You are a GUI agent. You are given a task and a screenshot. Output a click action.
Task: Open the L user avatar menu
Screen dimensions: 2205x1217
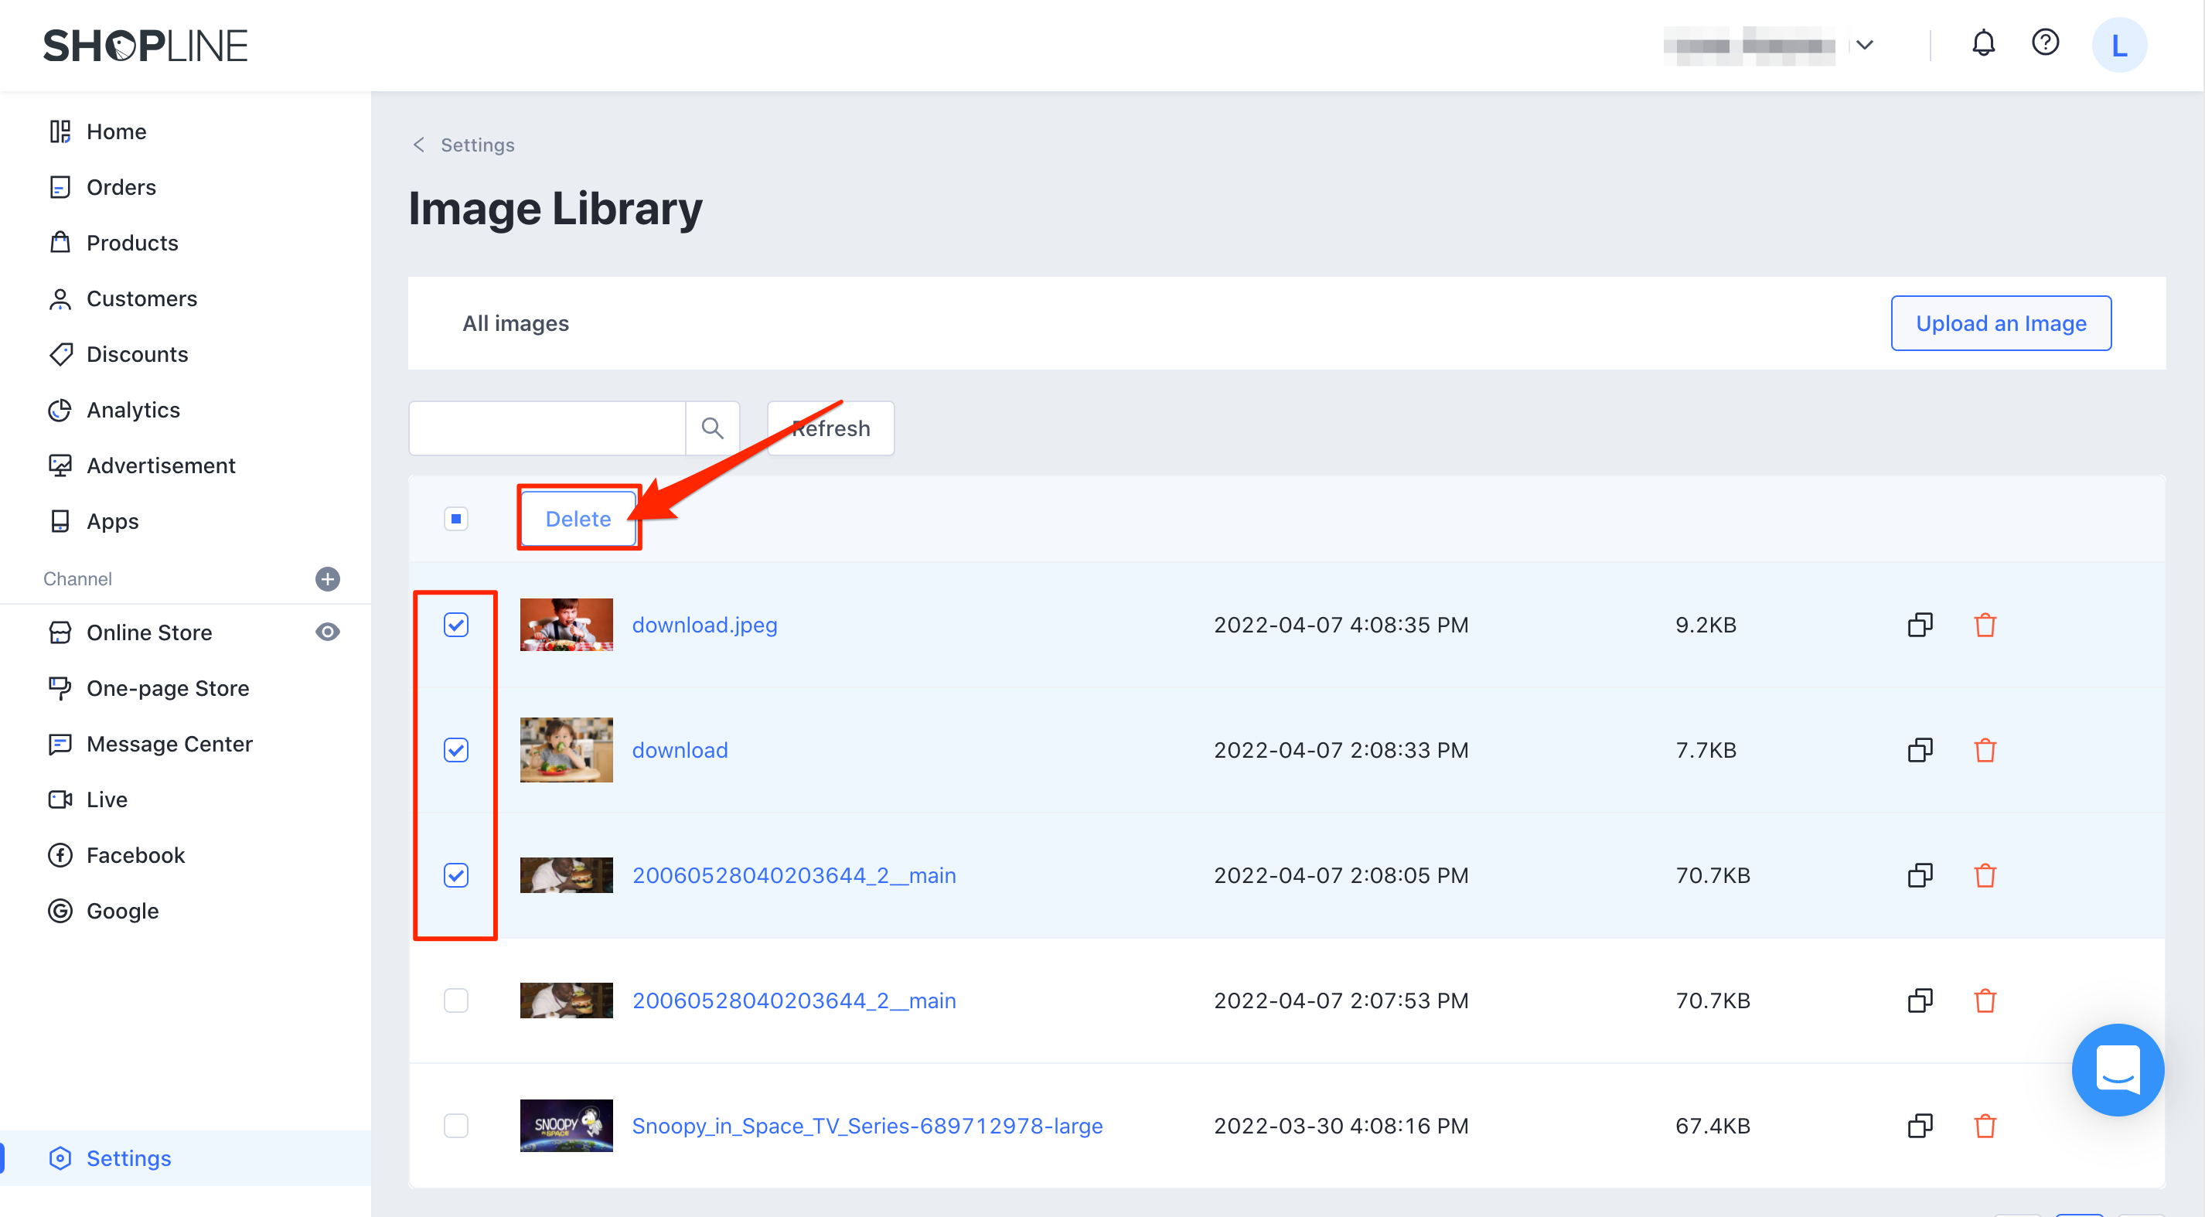tap(2118, 45)
